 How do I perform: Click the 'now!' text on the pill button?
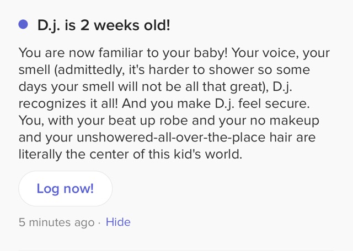tap(78, 188)
